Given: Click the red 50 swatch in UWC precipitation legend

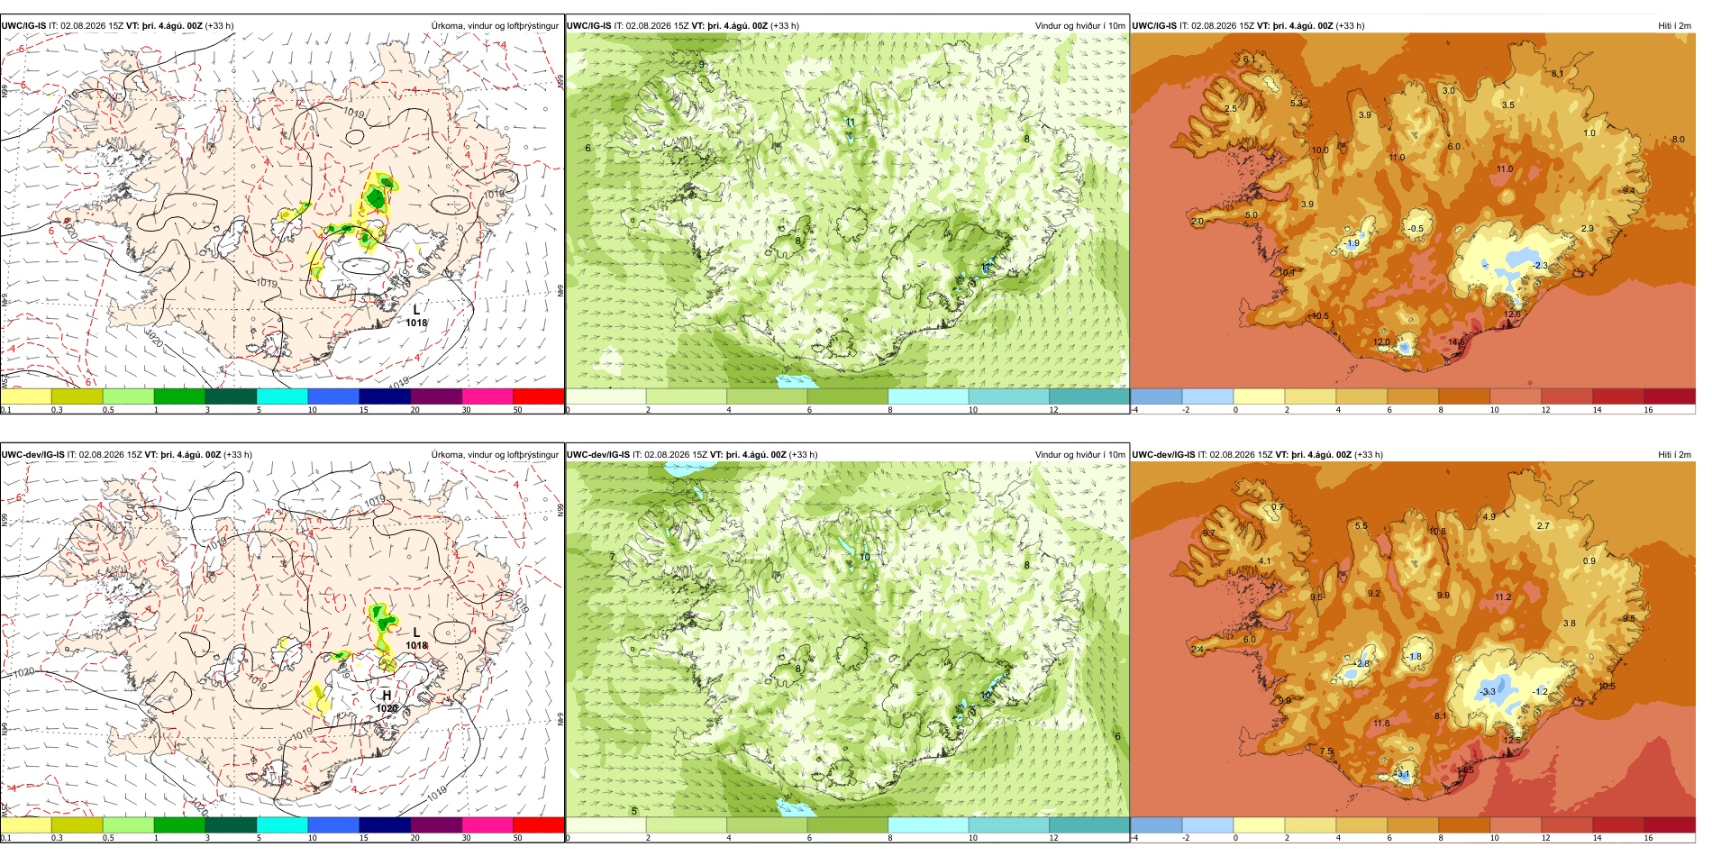Looking at the screenshot, I should [x=539, y=396].
